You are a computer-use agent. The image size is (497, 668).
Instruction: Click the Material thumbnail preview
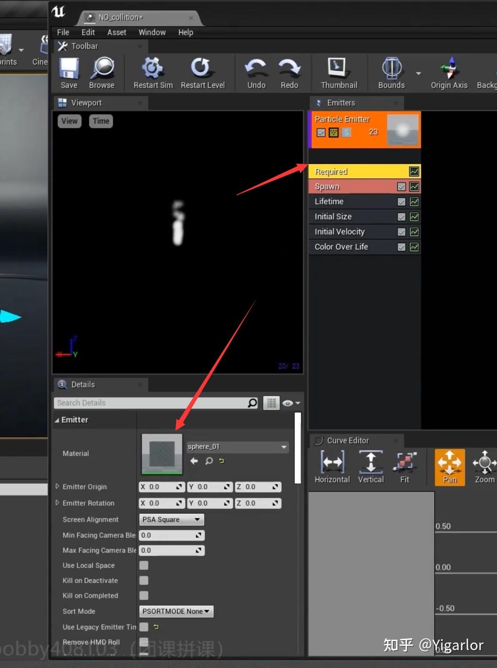pos(162,454)
